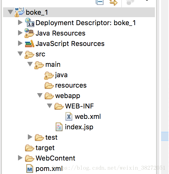Collapse the src folder
The image size is (169, 174).
20,54
